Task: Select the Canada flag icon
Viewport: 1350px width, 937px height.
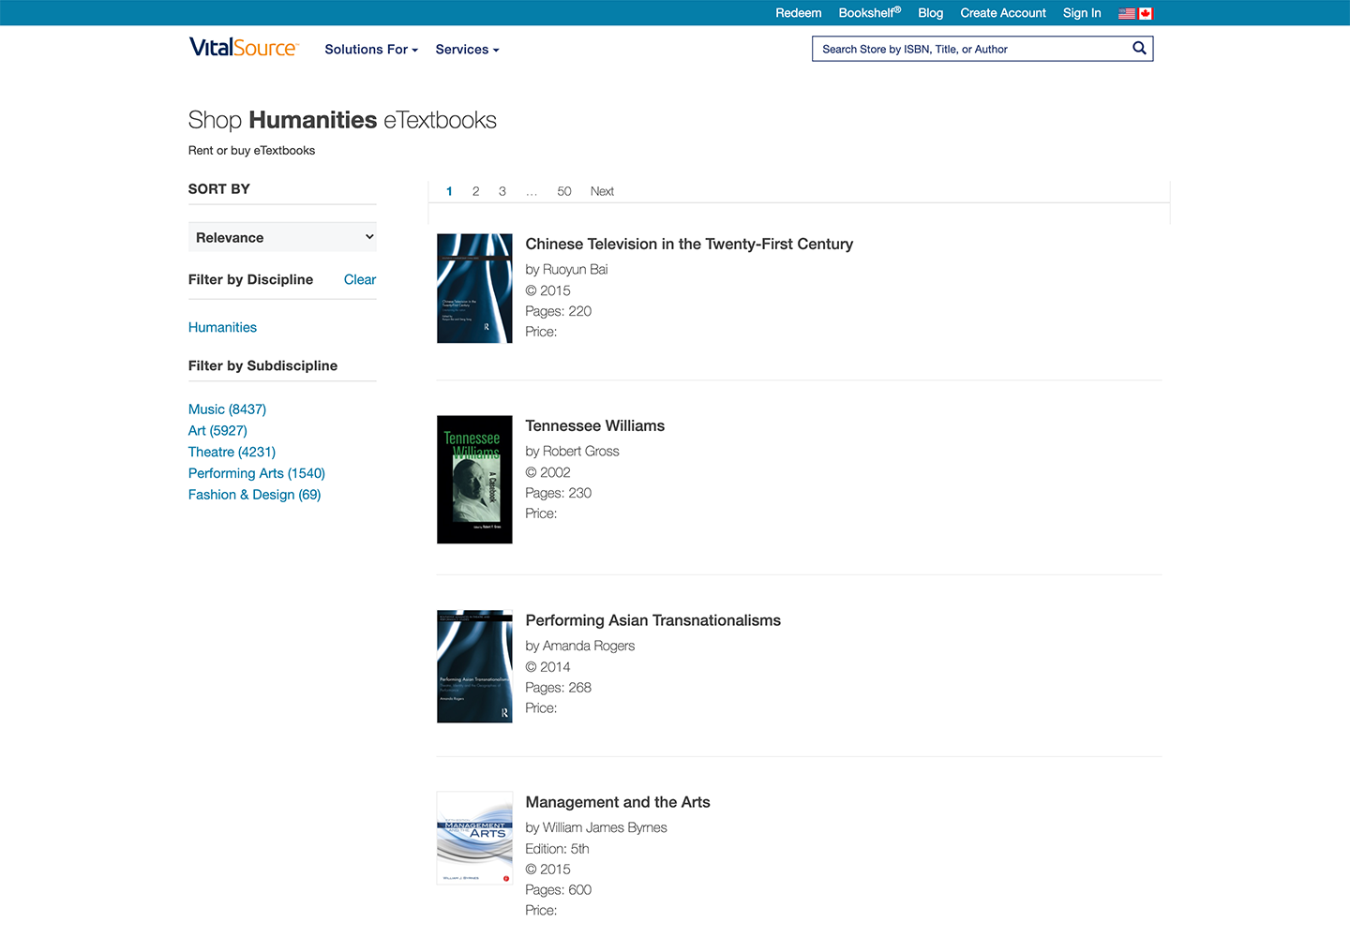Action: [x=1146, y=13]
